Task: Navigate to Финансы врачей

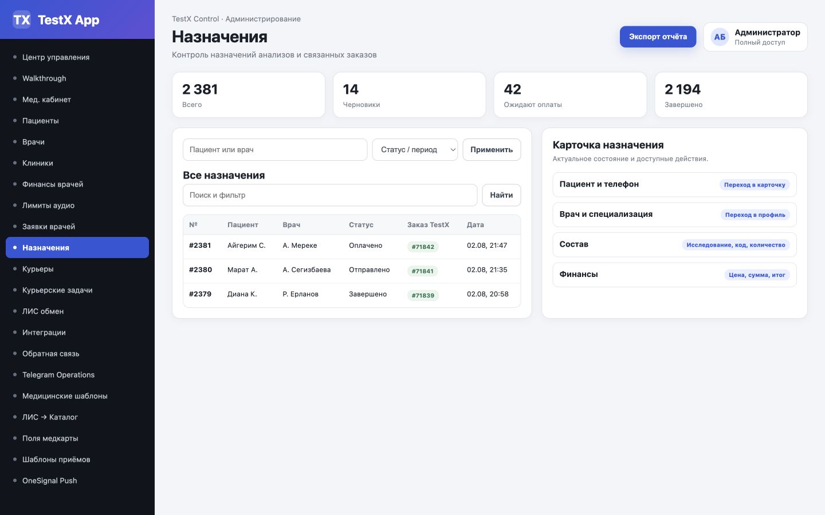Action: (x=77, y=184)
